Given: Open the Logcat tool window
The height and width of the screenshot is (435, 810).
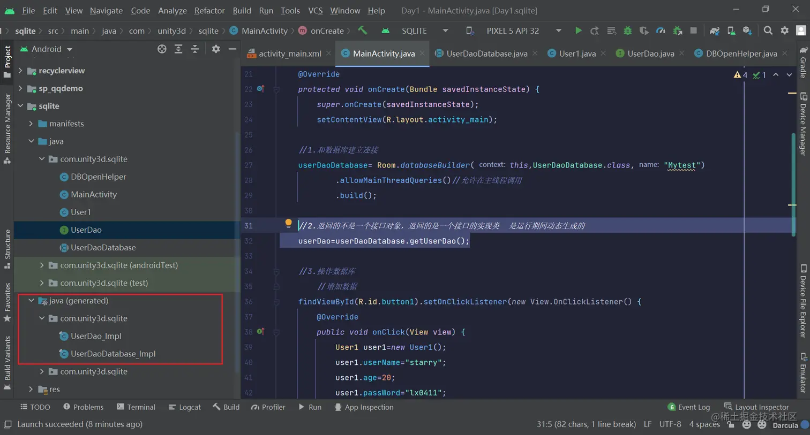Looking at the screenshot, I should (x=184, y=407).
